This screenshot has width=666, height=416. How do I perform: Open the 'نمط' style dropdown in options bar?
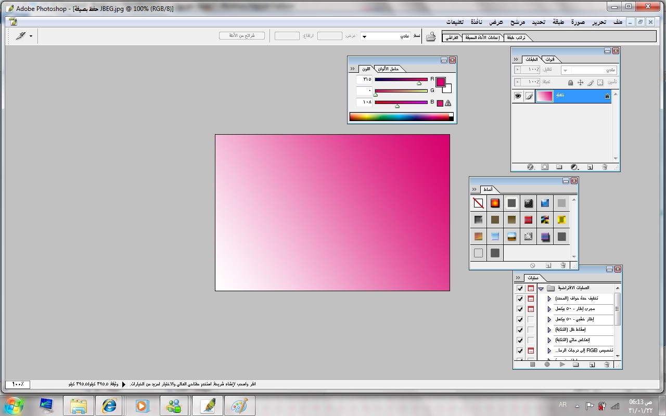[387, 36]
